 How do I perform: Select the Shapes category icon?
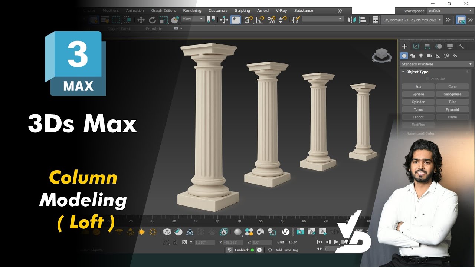tap(412, 56)
